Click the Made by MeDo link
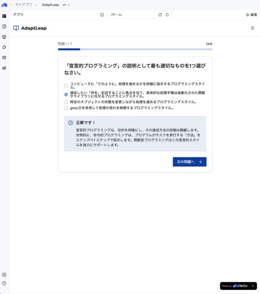 click(235, 286)
